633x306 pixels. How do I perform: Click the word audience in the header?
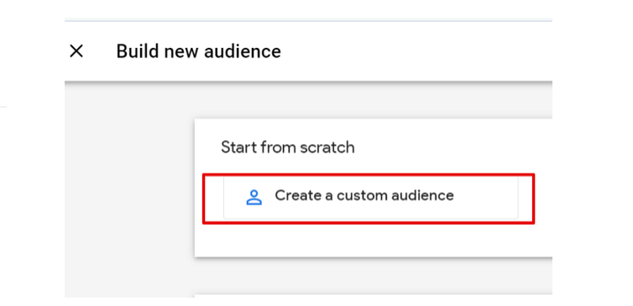pyautogui.click(x=243, y=52)
